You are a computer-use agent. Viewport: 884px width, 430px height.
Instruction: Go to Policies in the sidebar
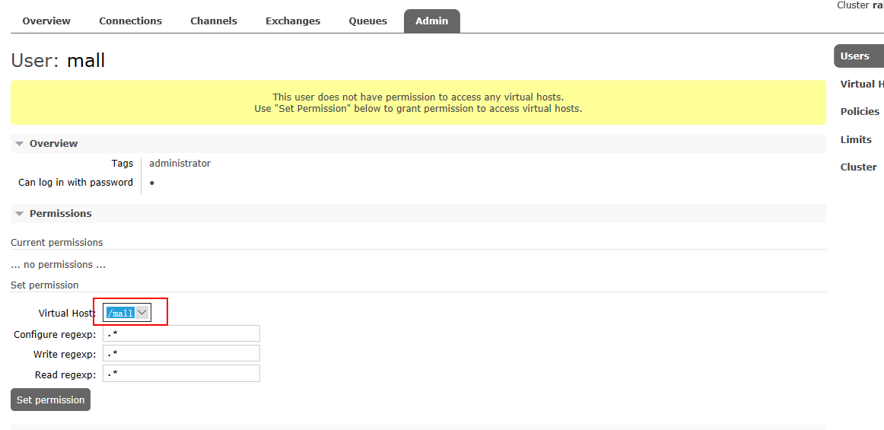860,112
